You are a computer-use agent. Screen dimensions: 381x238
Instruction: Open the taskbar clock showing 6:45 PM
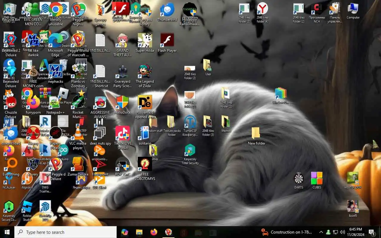[x=355, y=232]
